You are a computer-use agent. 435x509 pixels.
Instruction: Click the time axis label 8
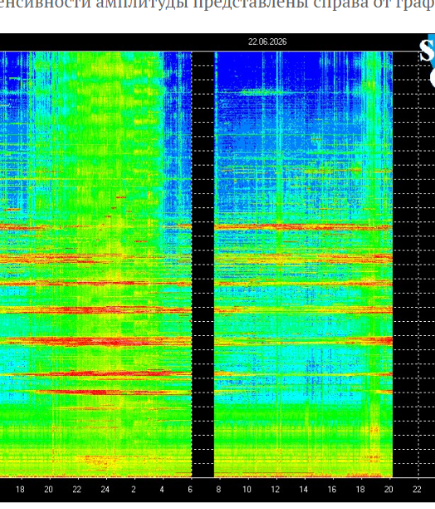point(218,489)
